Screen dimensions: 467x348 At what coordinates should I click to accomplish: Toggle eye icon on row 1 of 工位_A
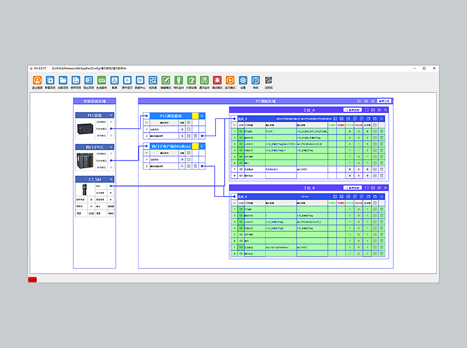pos(241,131)
